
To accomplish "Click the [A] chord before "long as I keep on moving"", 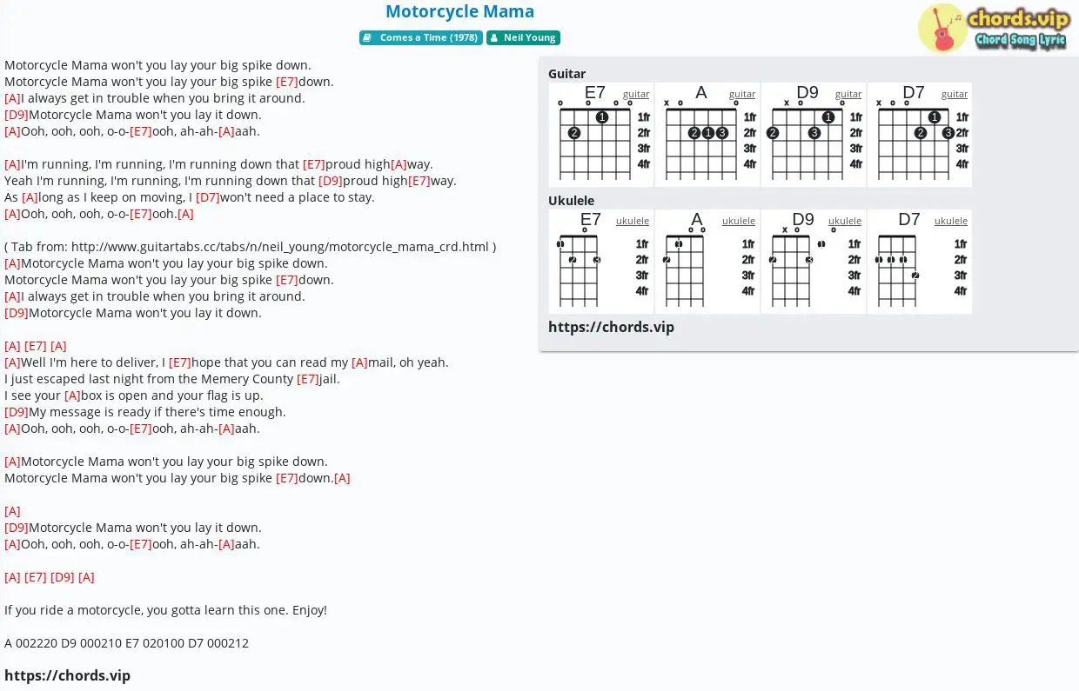I will coord(30,197).
